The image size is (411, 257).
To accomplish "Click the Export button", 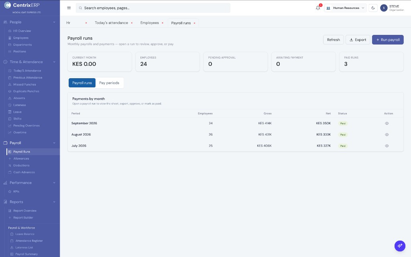I will (x=358, y=40).
